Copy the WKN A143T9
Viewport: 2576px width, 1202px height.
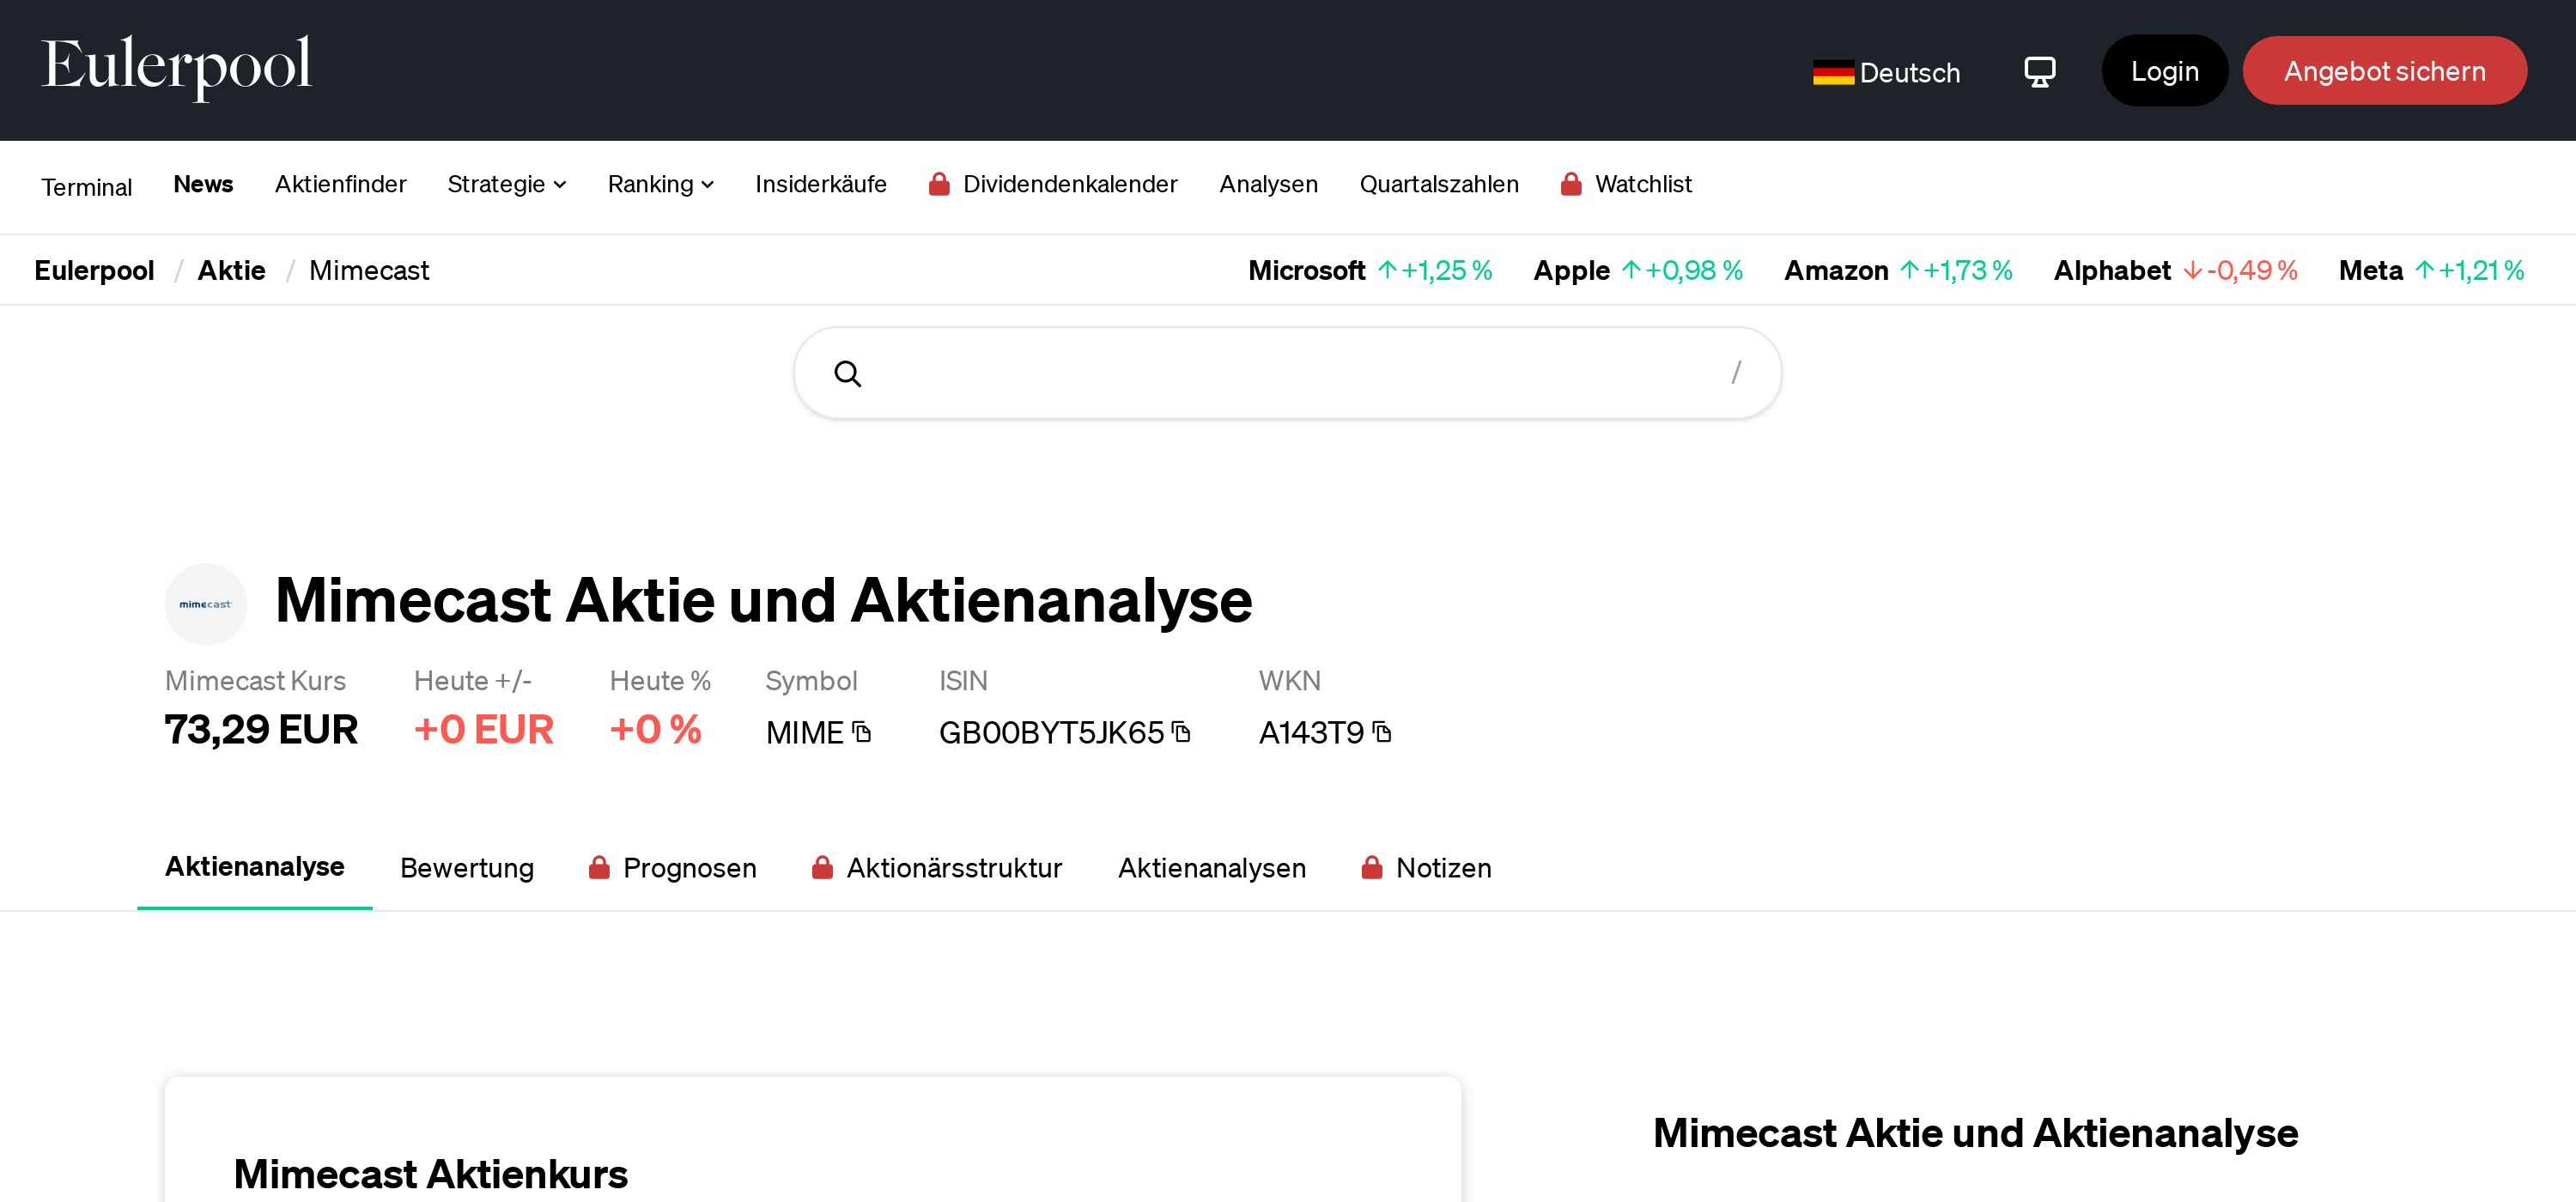1382,732
